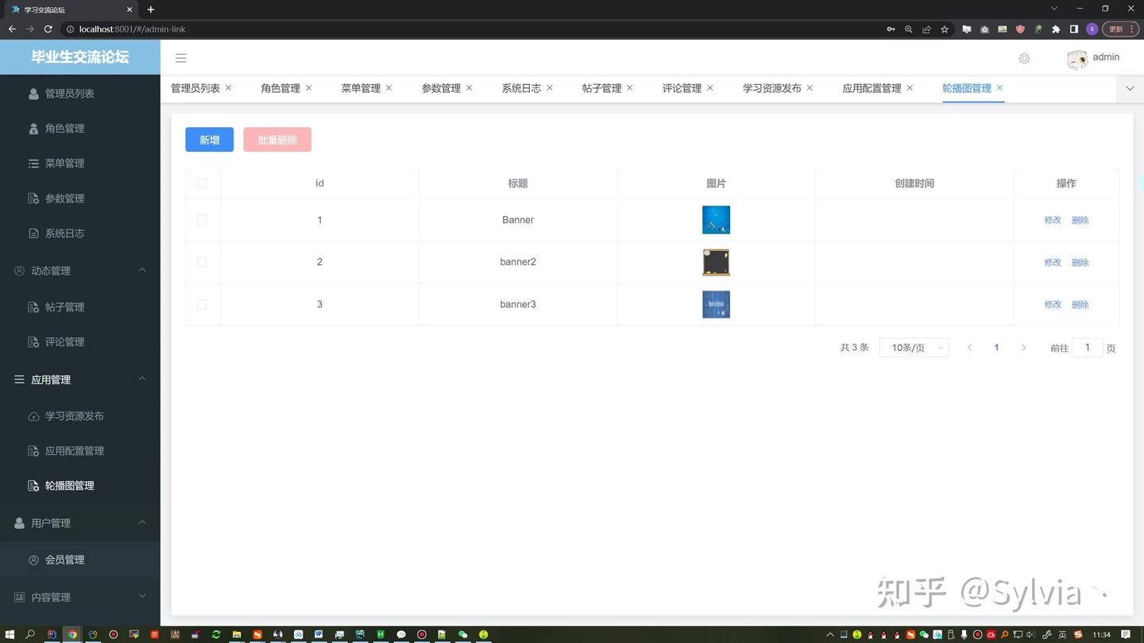This screenshot has width=1144, height=643.
Task: Select 系统日志 in the sidebar
Action: pyautogui.click(x=64, y=233)
